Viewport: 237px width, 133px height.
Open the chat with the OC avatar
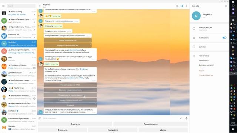tap(18, 51)
